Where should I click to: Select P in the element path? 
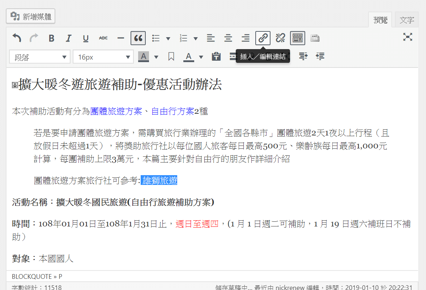pyautogui.click(x=60, y=276)
